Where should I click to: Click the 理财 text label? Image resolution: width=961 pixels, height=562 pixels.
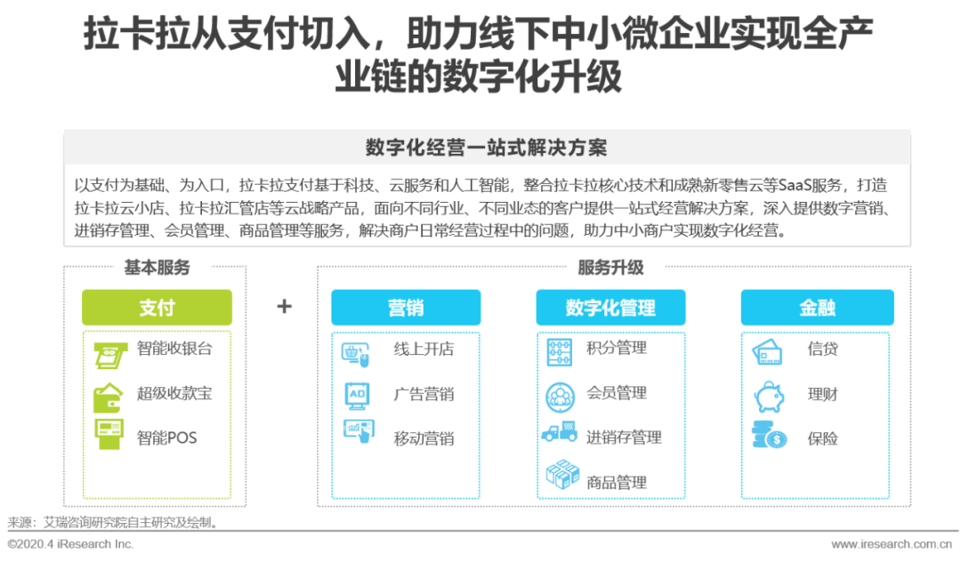tap(822, 394)
